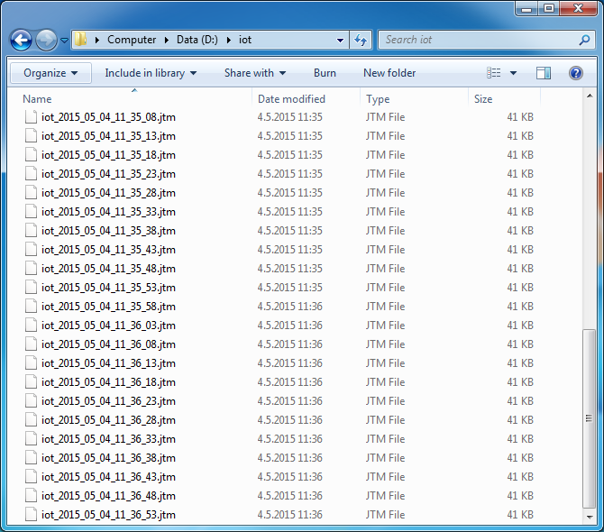Screen dimensions: 604x532
Task: Toggle the preview pane button
Action: click(x=544, y=73)
